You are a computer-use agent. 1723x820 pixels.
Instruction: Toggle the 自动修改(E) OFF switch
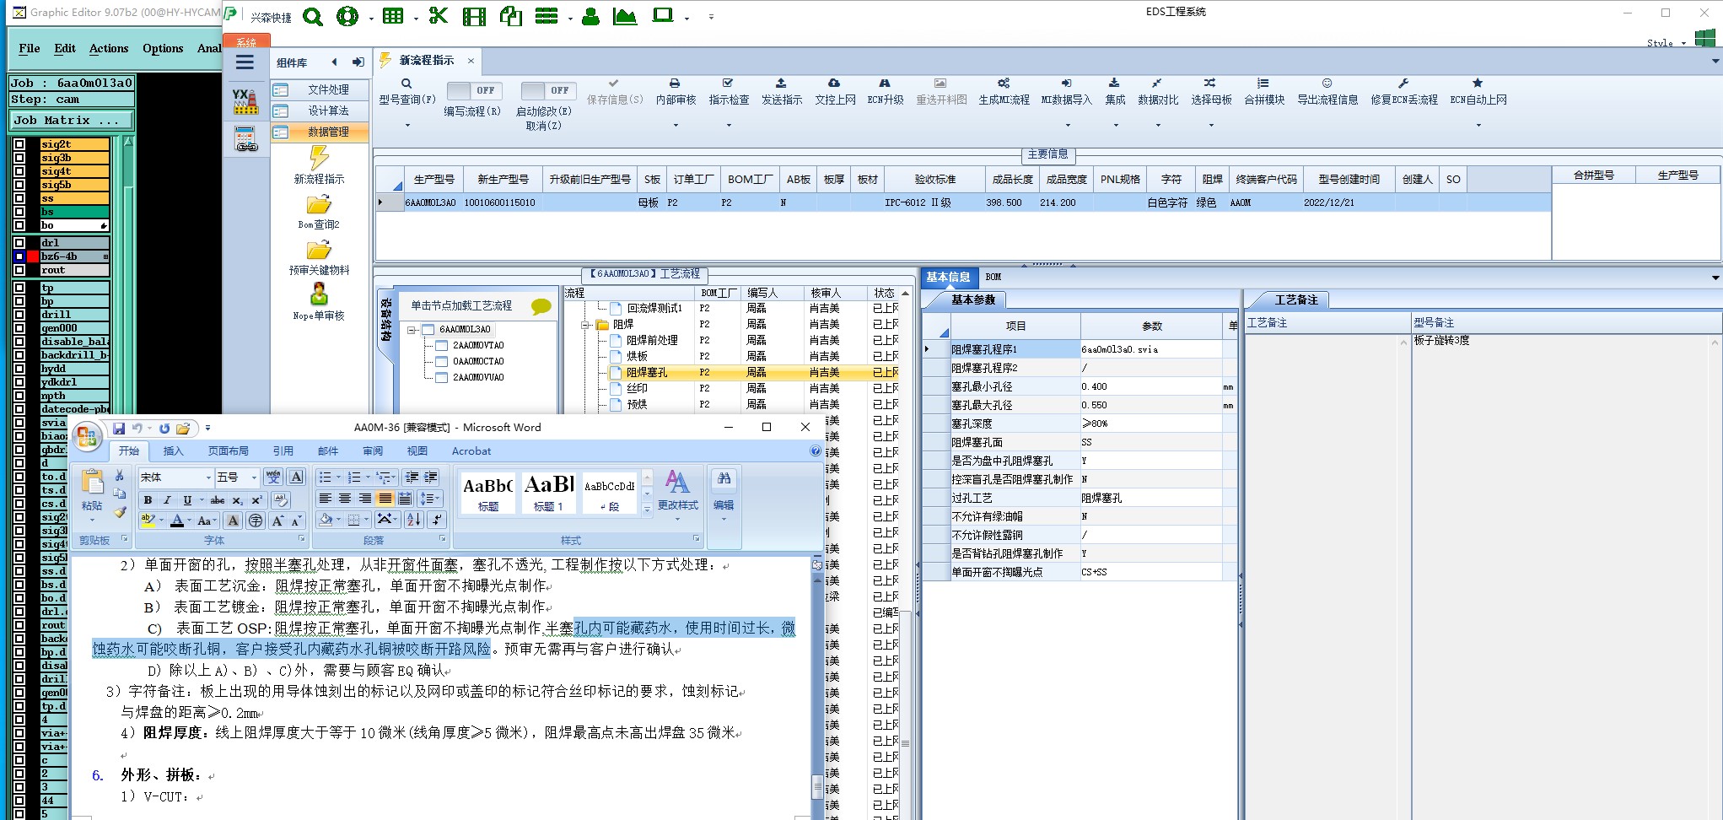(x=548, y=90)
